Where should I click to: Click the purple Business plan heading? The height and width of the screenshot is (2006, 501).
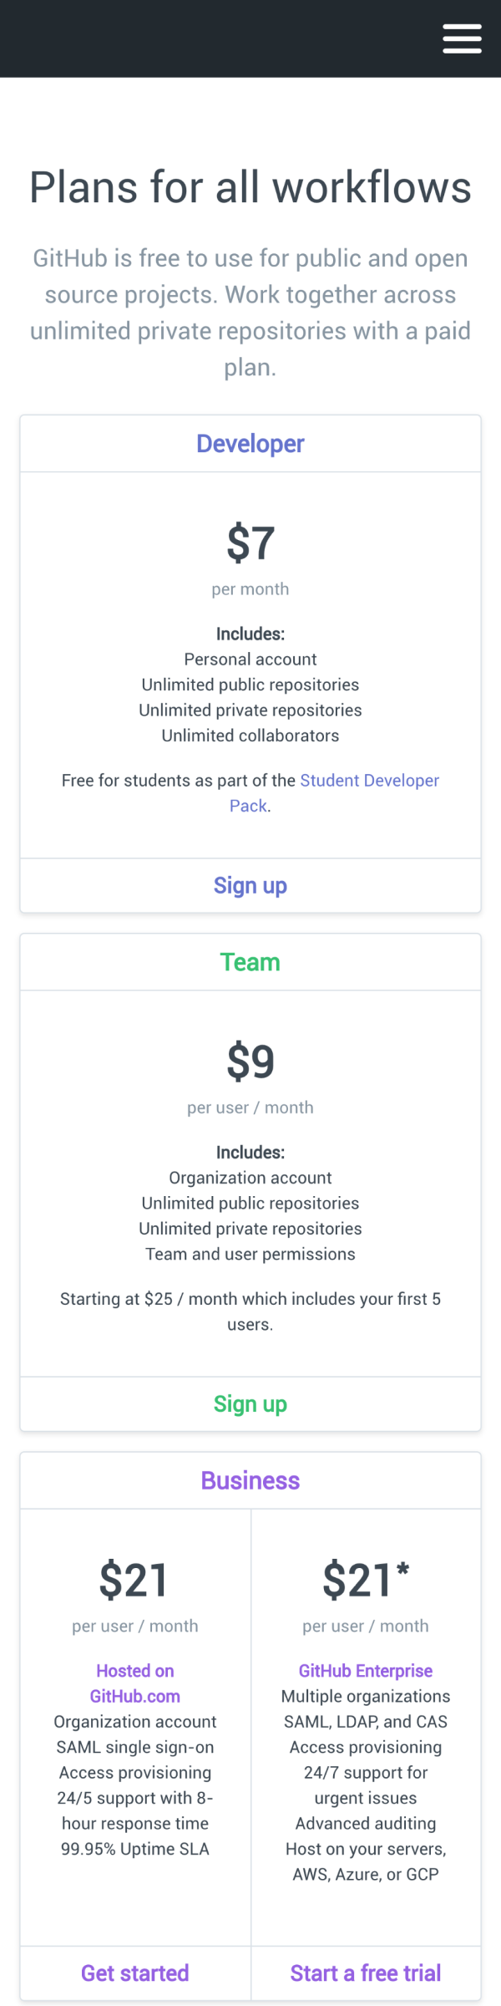[250, 1480]
